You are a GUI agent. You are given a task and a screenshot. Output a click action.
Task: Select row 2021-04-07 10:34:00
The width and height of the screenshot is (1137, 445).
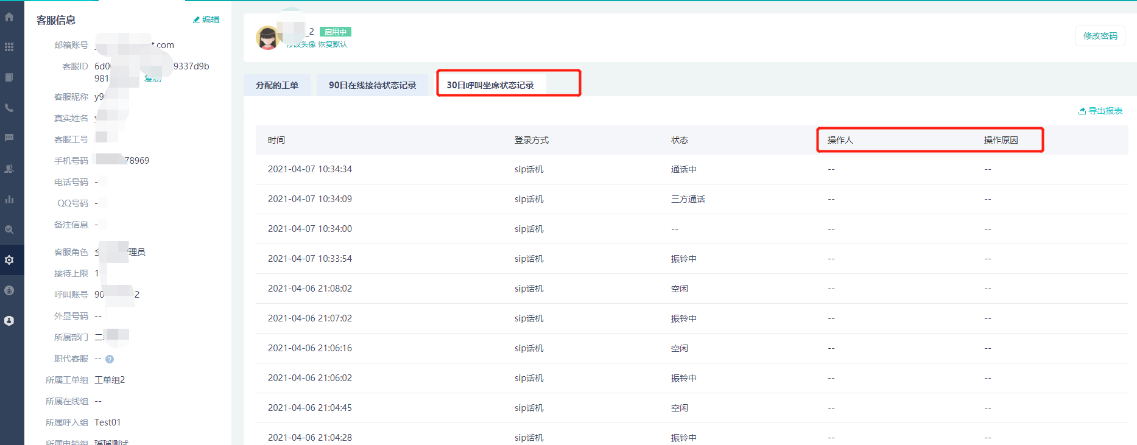(x=692, y=229)
